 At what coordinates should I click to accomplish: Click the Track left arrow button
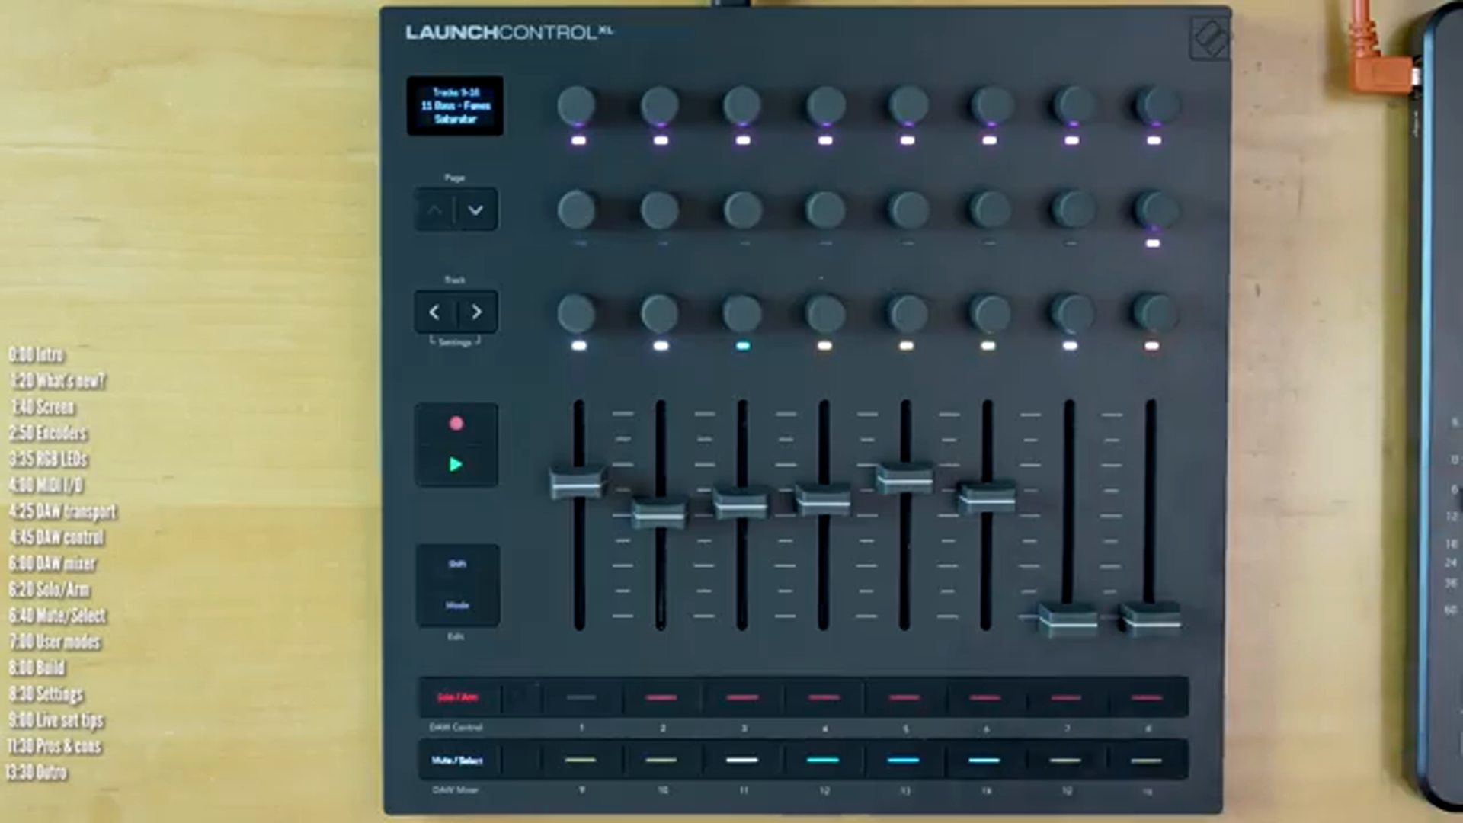point(434,312)
